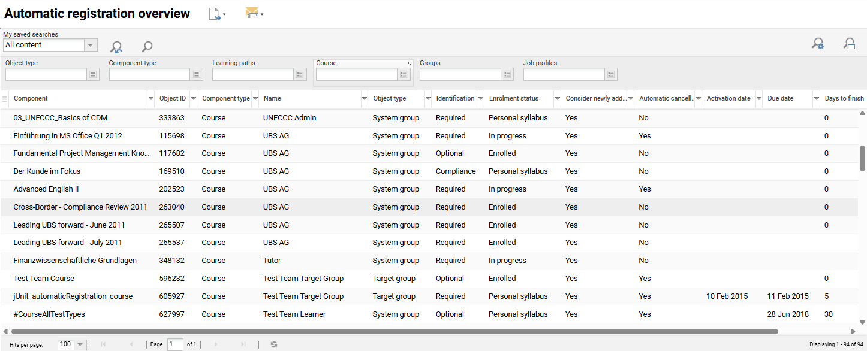Click the email notification envelope icon

click(252, 13)
